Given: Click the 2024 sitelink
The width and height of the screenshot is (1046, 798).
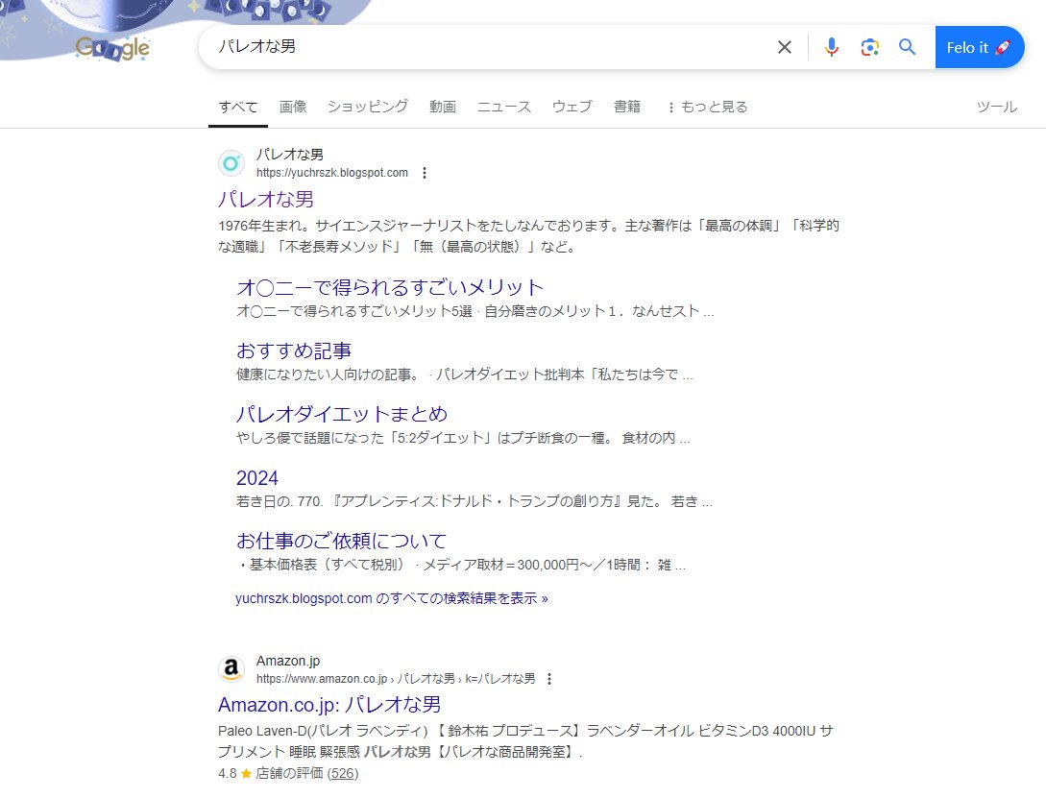Looking at the screenshot, I should point(257,477).
